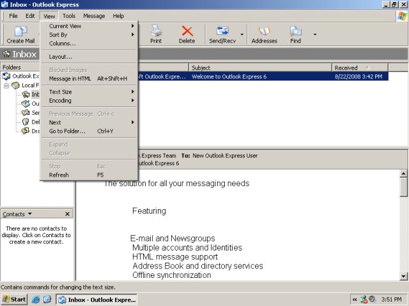Viewport: 409px width, 306px height.
Task: Open Send/Recv dropdown arrow
Action: 242,34
